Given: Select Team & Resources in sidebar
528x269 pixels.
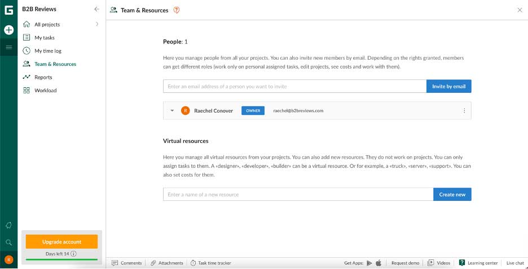Looking at the screenshot, I should [x=55, y=64].
